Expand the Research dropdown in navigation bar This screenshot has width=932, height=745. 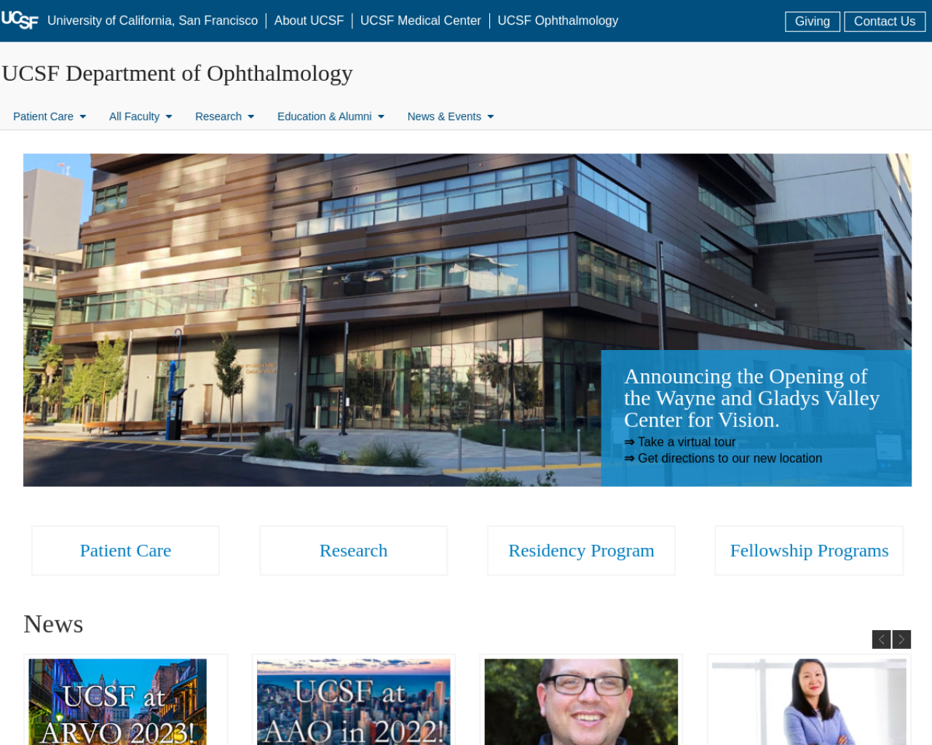[x=225, y=116]
